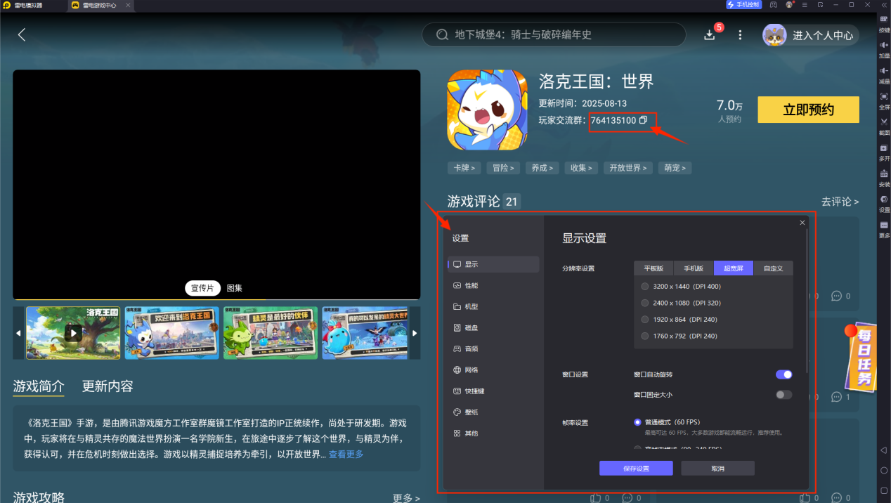891x503 pixels.
Task: Copy the player group number 764135100
Action: point(643,120)
